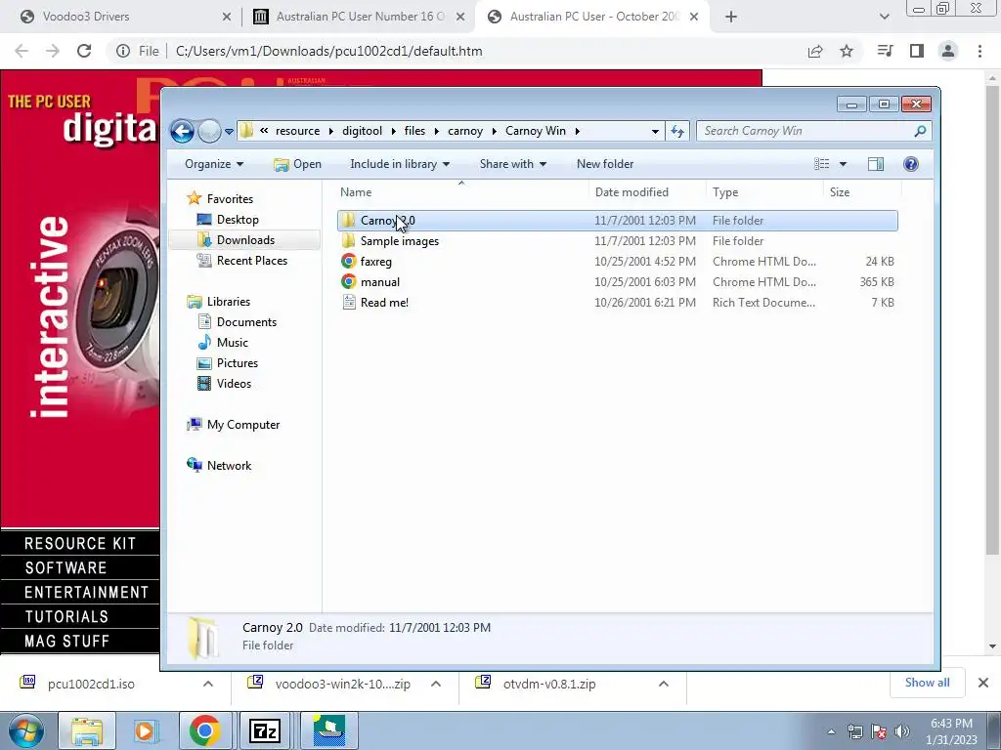1001x750 pixels.
Task: Open recent locations dropdown arrow in Explorer
Action: (229, 132)
